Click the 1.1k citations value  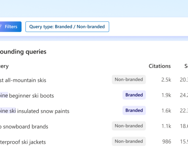coord(166,126)
